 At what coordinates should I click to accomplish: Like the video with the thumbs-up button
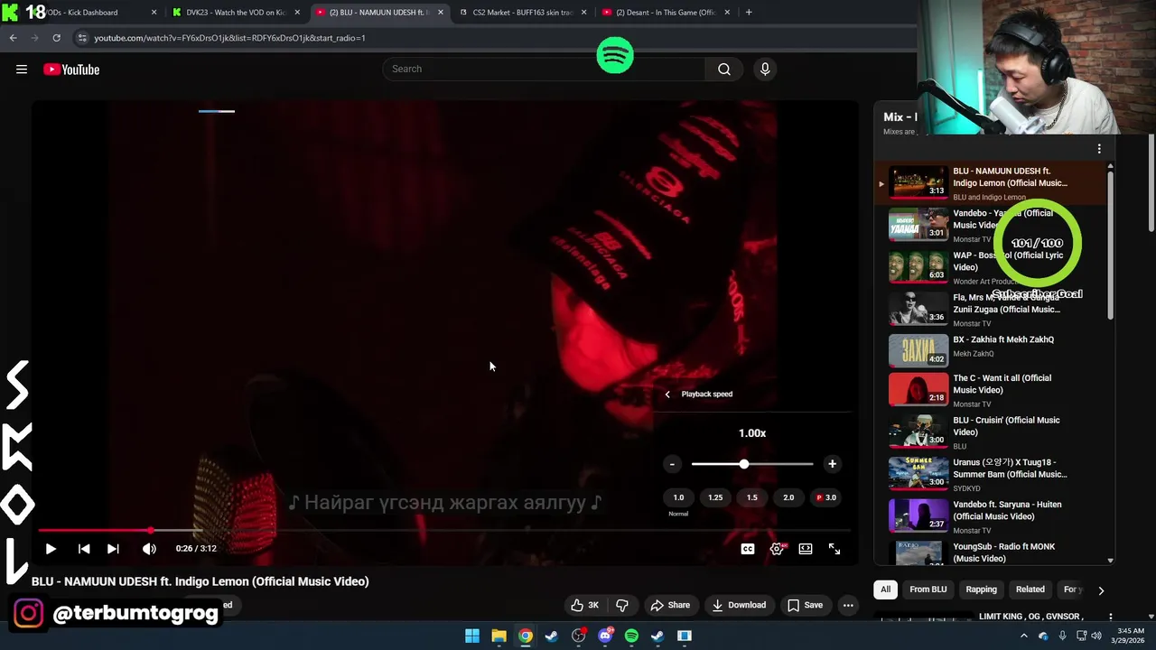pyautogui.click(x=584, y=605)
